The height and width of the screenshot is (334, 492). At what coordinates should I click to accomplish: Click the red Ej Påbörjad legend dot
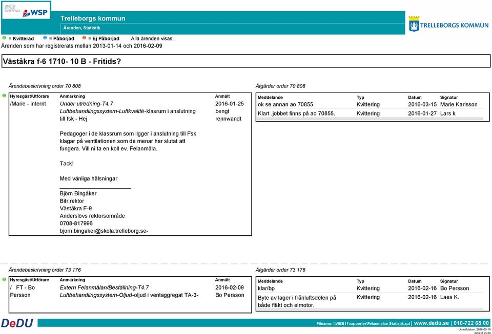pyautogui.click(x=84, y=38)
